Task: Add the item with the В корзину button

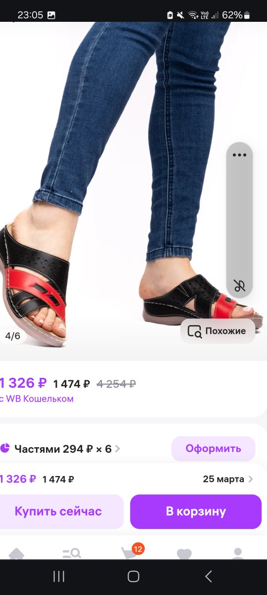Action: click(x=196, y=511)
